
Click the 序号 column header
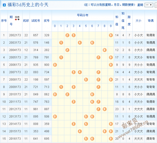[x=4, y=20]
